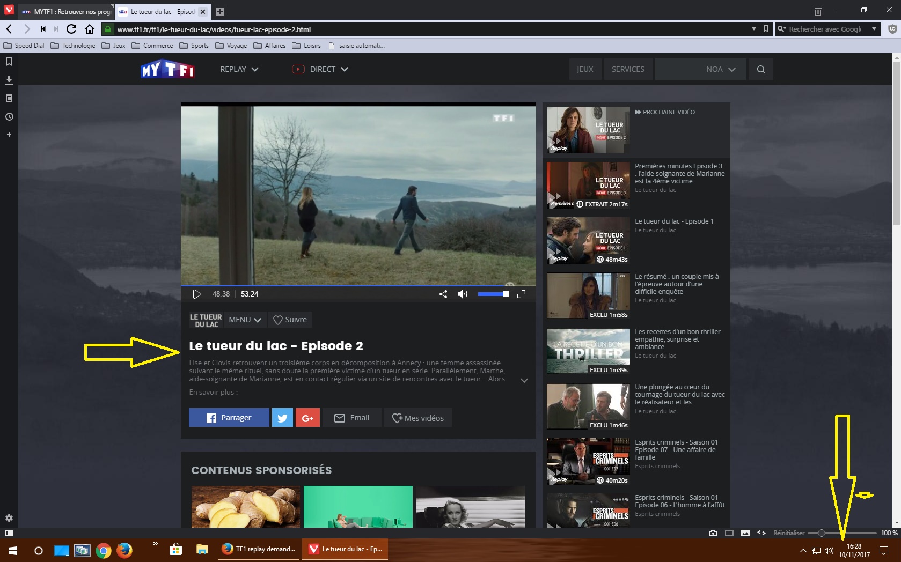Play the video

(x=196, y=294)
